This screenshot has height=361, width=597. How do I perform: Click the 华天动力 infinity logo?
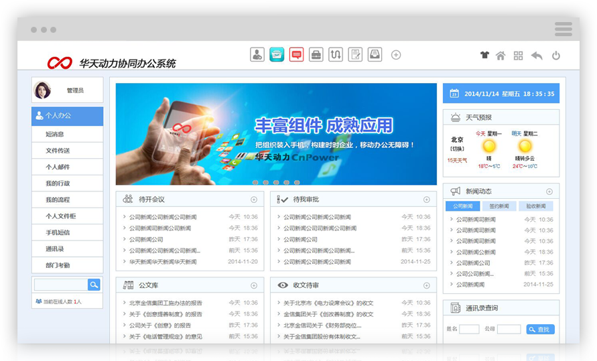point(60,63)
